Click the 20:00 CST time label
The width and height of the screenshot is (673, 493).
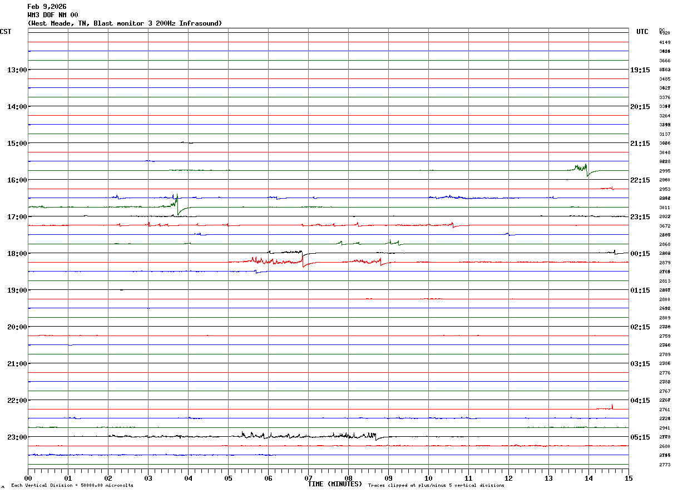coord(17,327)
